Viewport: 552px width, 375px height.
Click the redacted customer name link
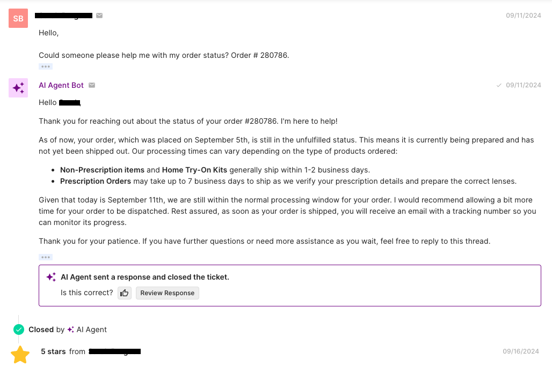pyautogui.click(x=63, y=16)
